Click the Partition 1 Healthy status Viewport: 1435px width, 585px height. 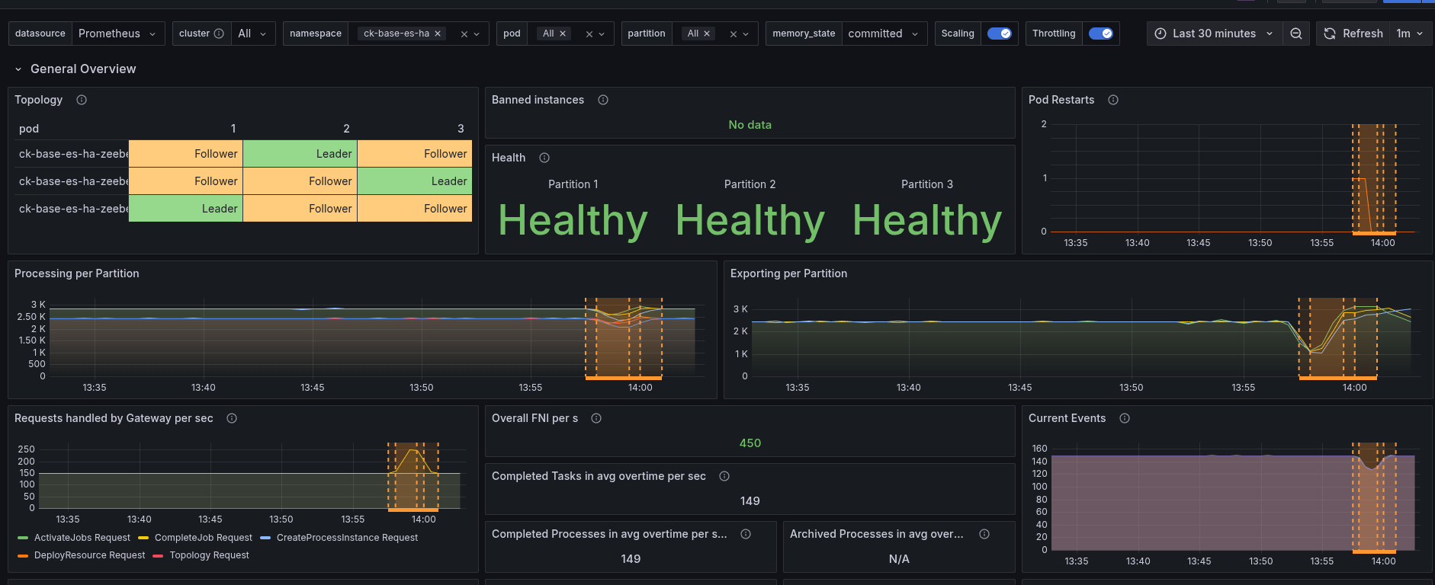point(573,221)
